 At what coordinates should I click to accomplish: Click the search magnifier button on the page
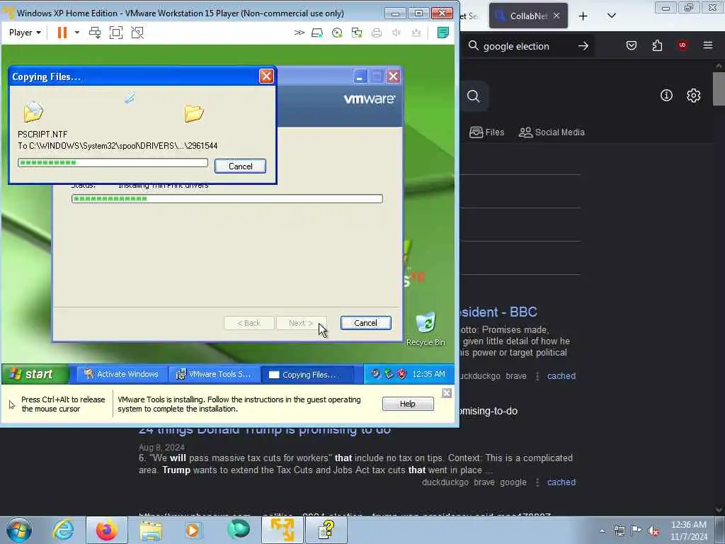coord(474,96)
